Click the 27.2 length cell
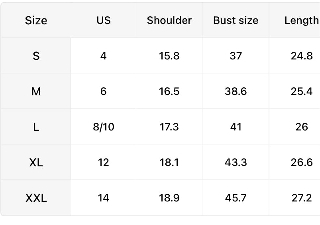Viewport: 320px width, 225px height. point(301,198)
